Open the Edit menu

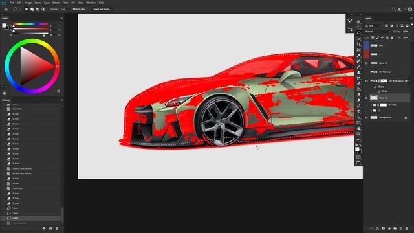tap(19, 3)
